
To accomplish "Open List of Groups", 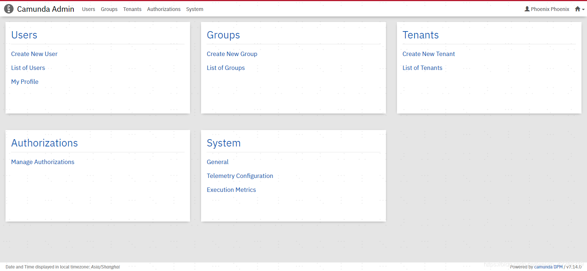I will 226,68.
